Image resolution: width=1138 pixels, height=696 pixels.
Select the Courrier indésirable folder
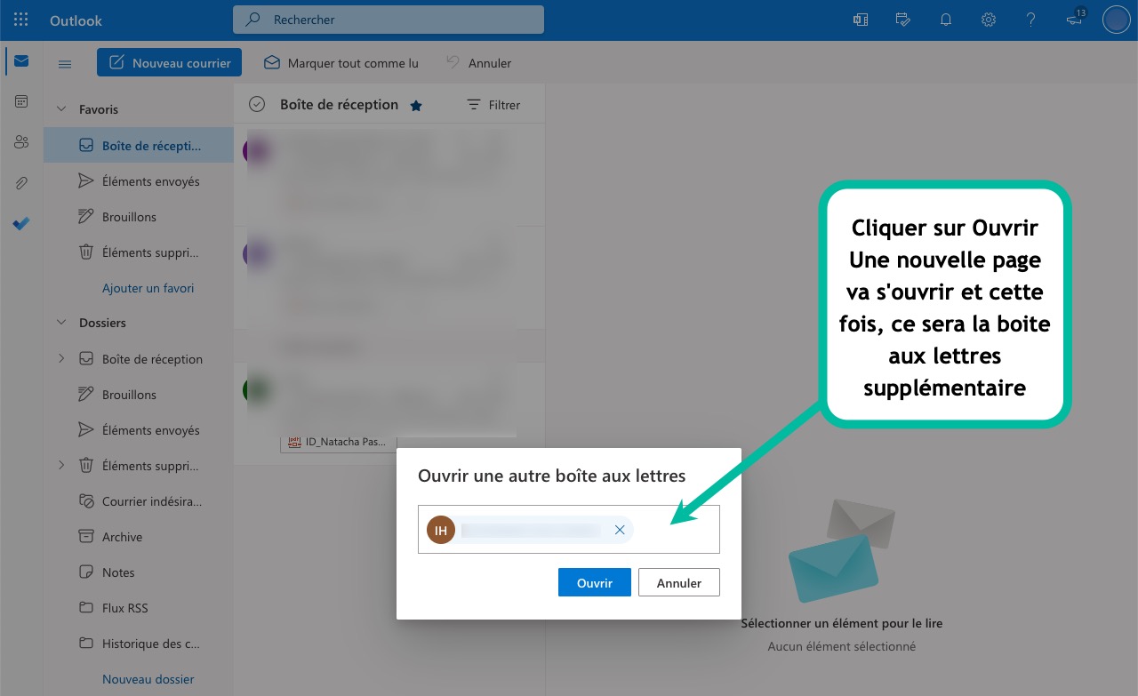click(151, 501)
